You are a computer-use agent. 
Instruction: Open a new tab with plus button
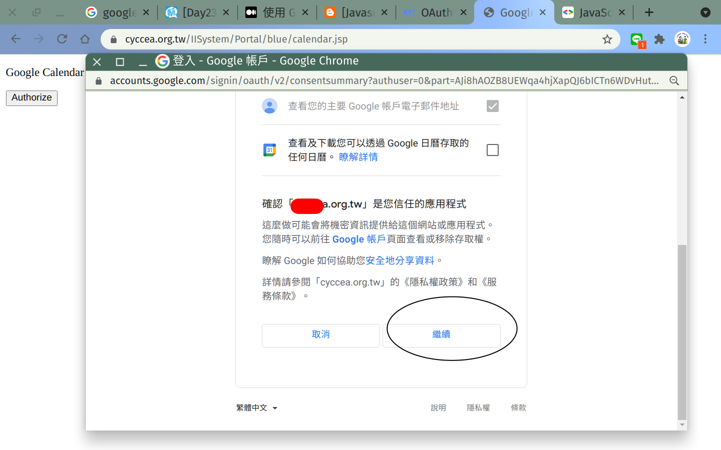[x=649, y=12]
